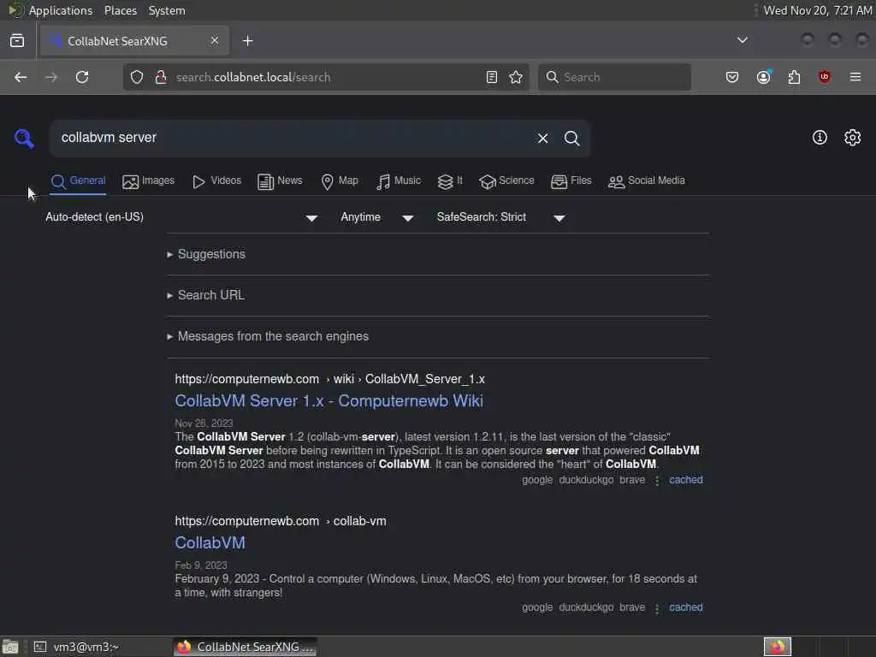876x657 pixels.
Task: List all tabs chevron
Action: coord(743,40)
